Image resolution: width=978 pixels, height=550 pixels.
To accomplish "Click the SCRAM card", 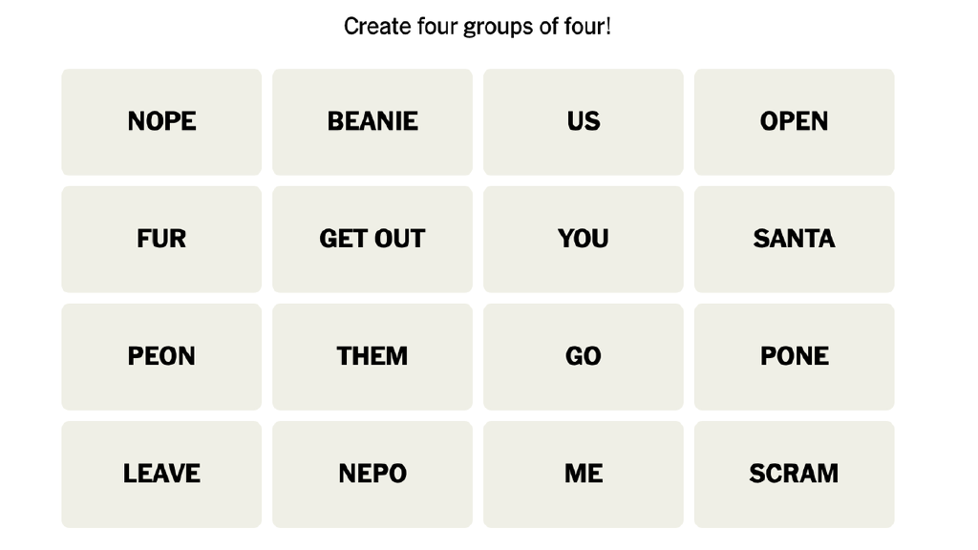I will pyautogui.click(x=794, y=474).
